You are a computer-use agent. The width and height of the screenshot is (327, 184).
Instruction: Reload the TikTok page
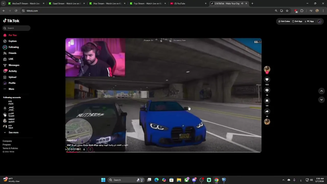click(x=16, y=11)
